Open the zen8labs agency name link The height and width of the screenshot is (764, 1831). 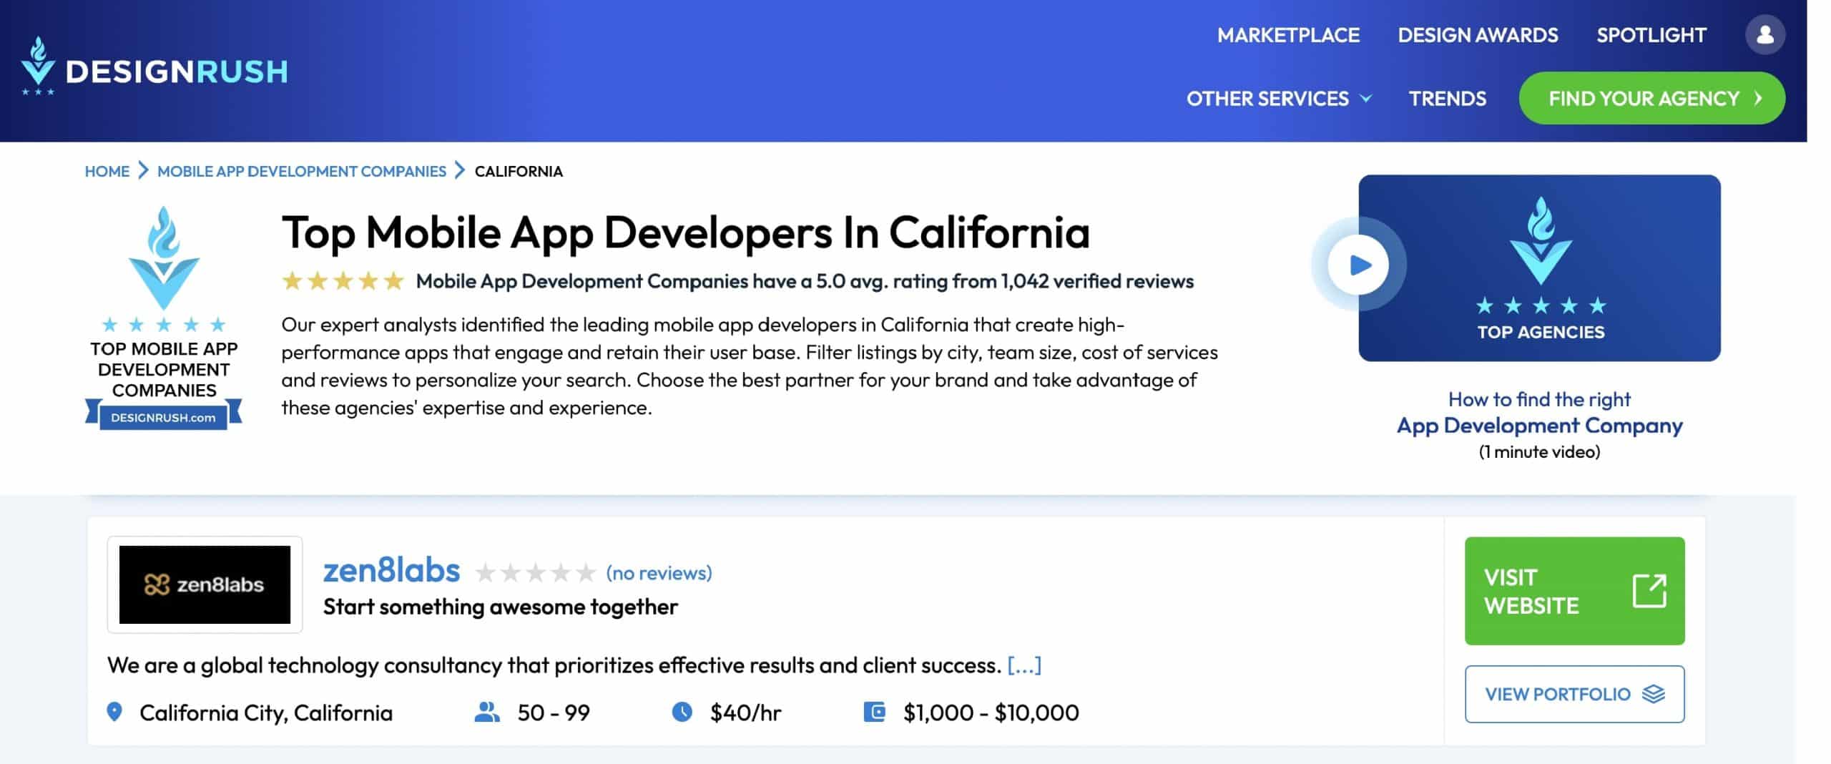(x=391, y=571)
